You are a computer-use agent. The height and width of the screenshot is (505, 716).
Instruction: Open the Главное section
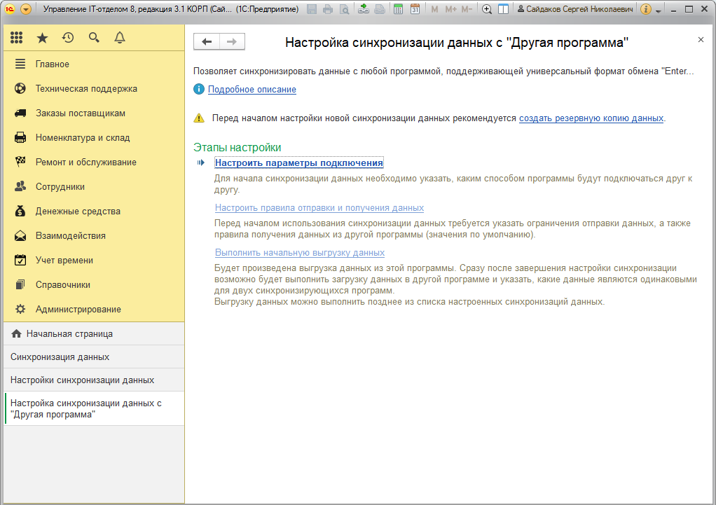(94, 64)
